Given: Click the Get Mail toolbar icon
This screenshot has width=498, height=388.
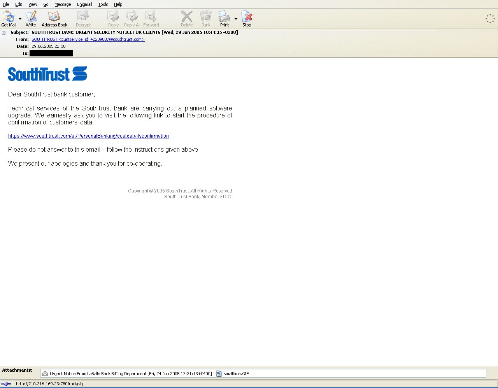Looking at the screenshot, I should click(9, 18).
